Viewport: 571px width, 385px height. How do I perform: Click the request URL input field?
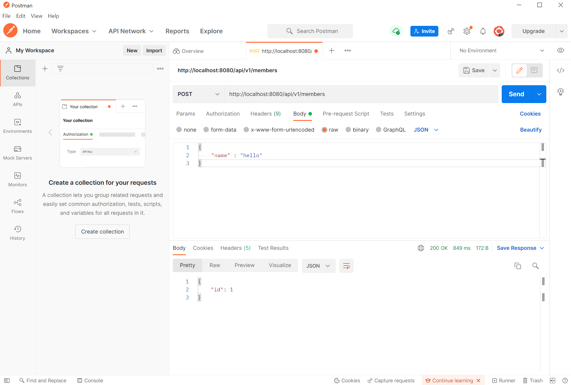point(360,94)
